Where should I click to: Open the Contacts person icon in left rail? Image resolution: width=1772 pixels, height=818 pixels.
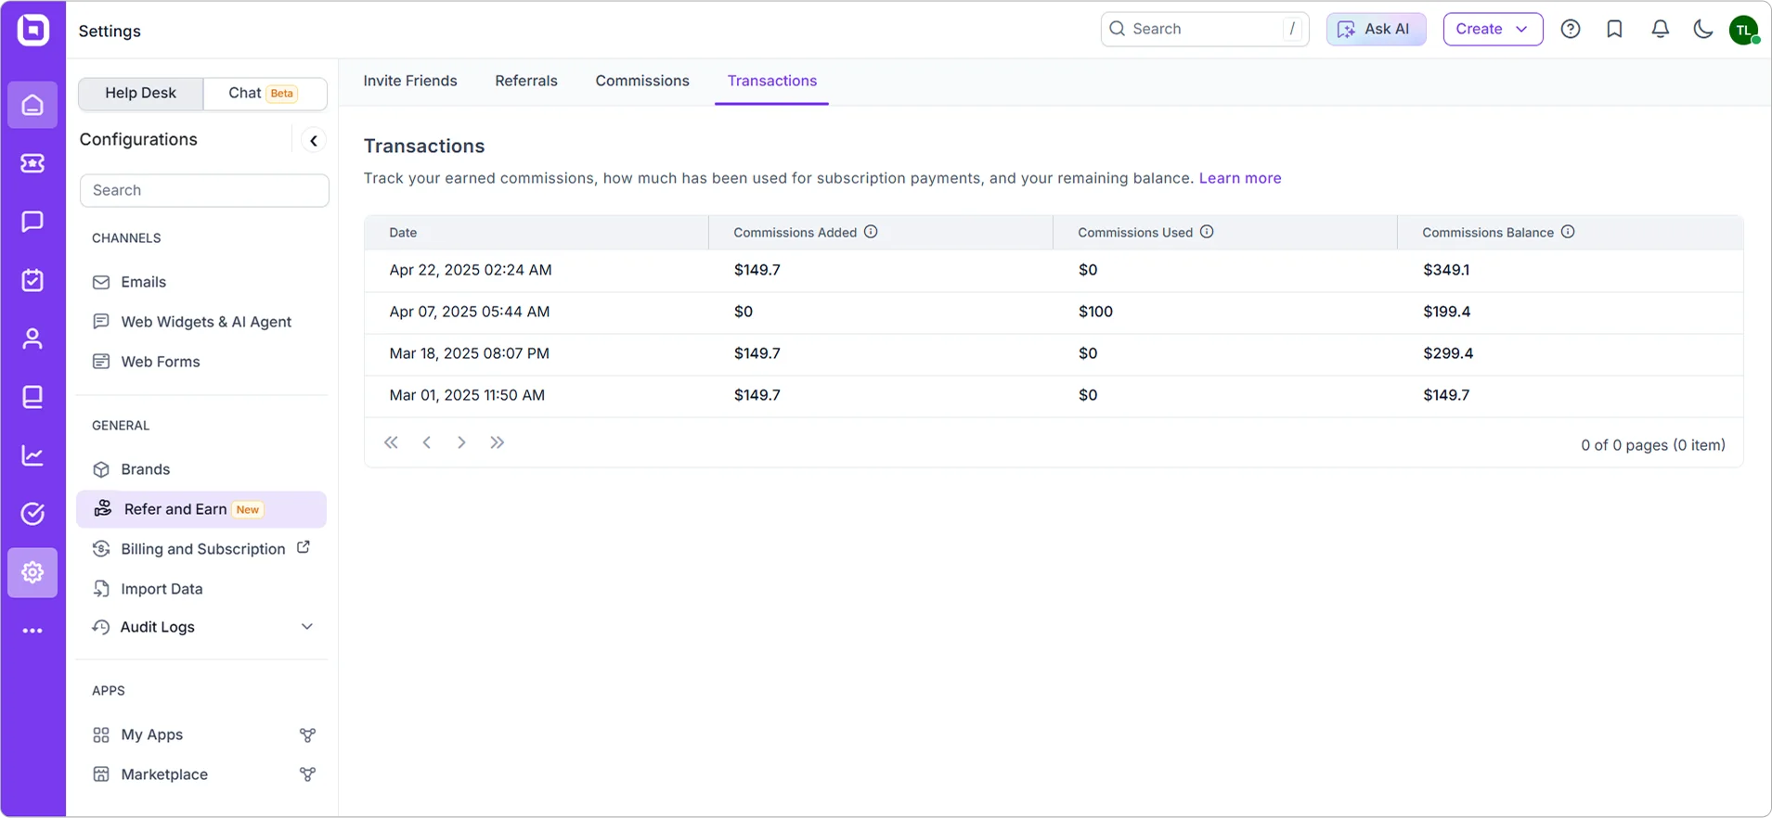coord(32,339)
